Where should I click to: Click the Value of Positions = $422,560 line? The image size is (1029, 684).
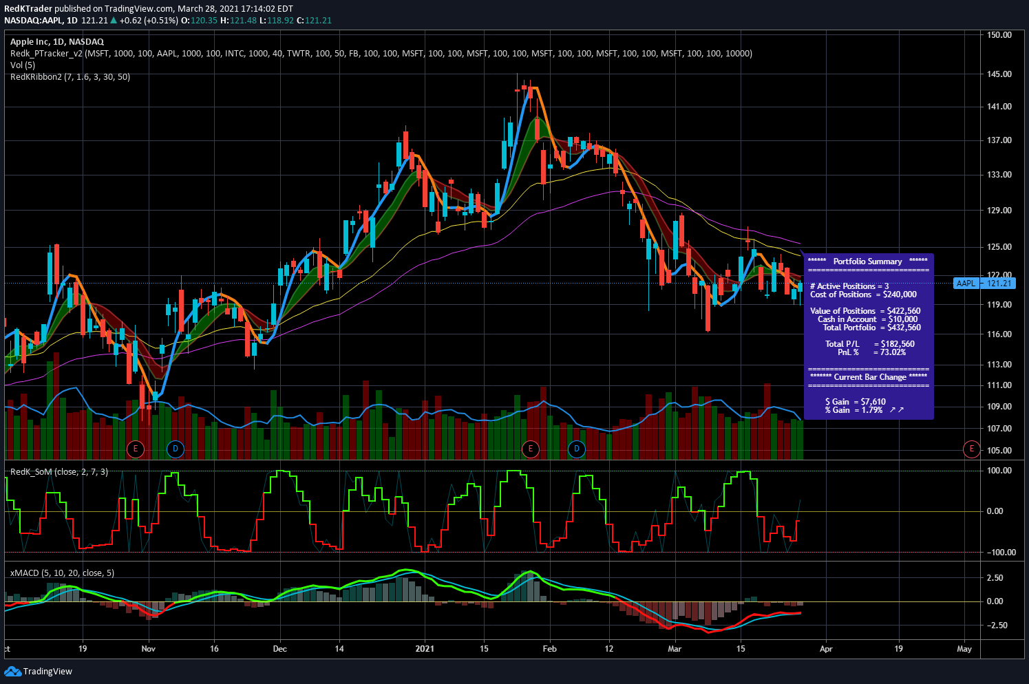coord(865,311)
